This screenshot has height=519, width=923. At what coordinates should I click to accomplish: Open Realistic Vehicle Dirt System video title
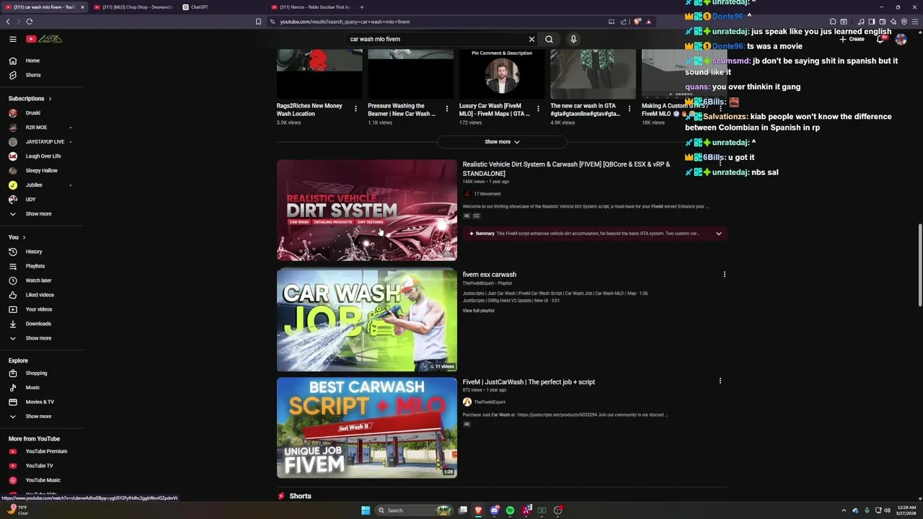click(x=566, y=169)
